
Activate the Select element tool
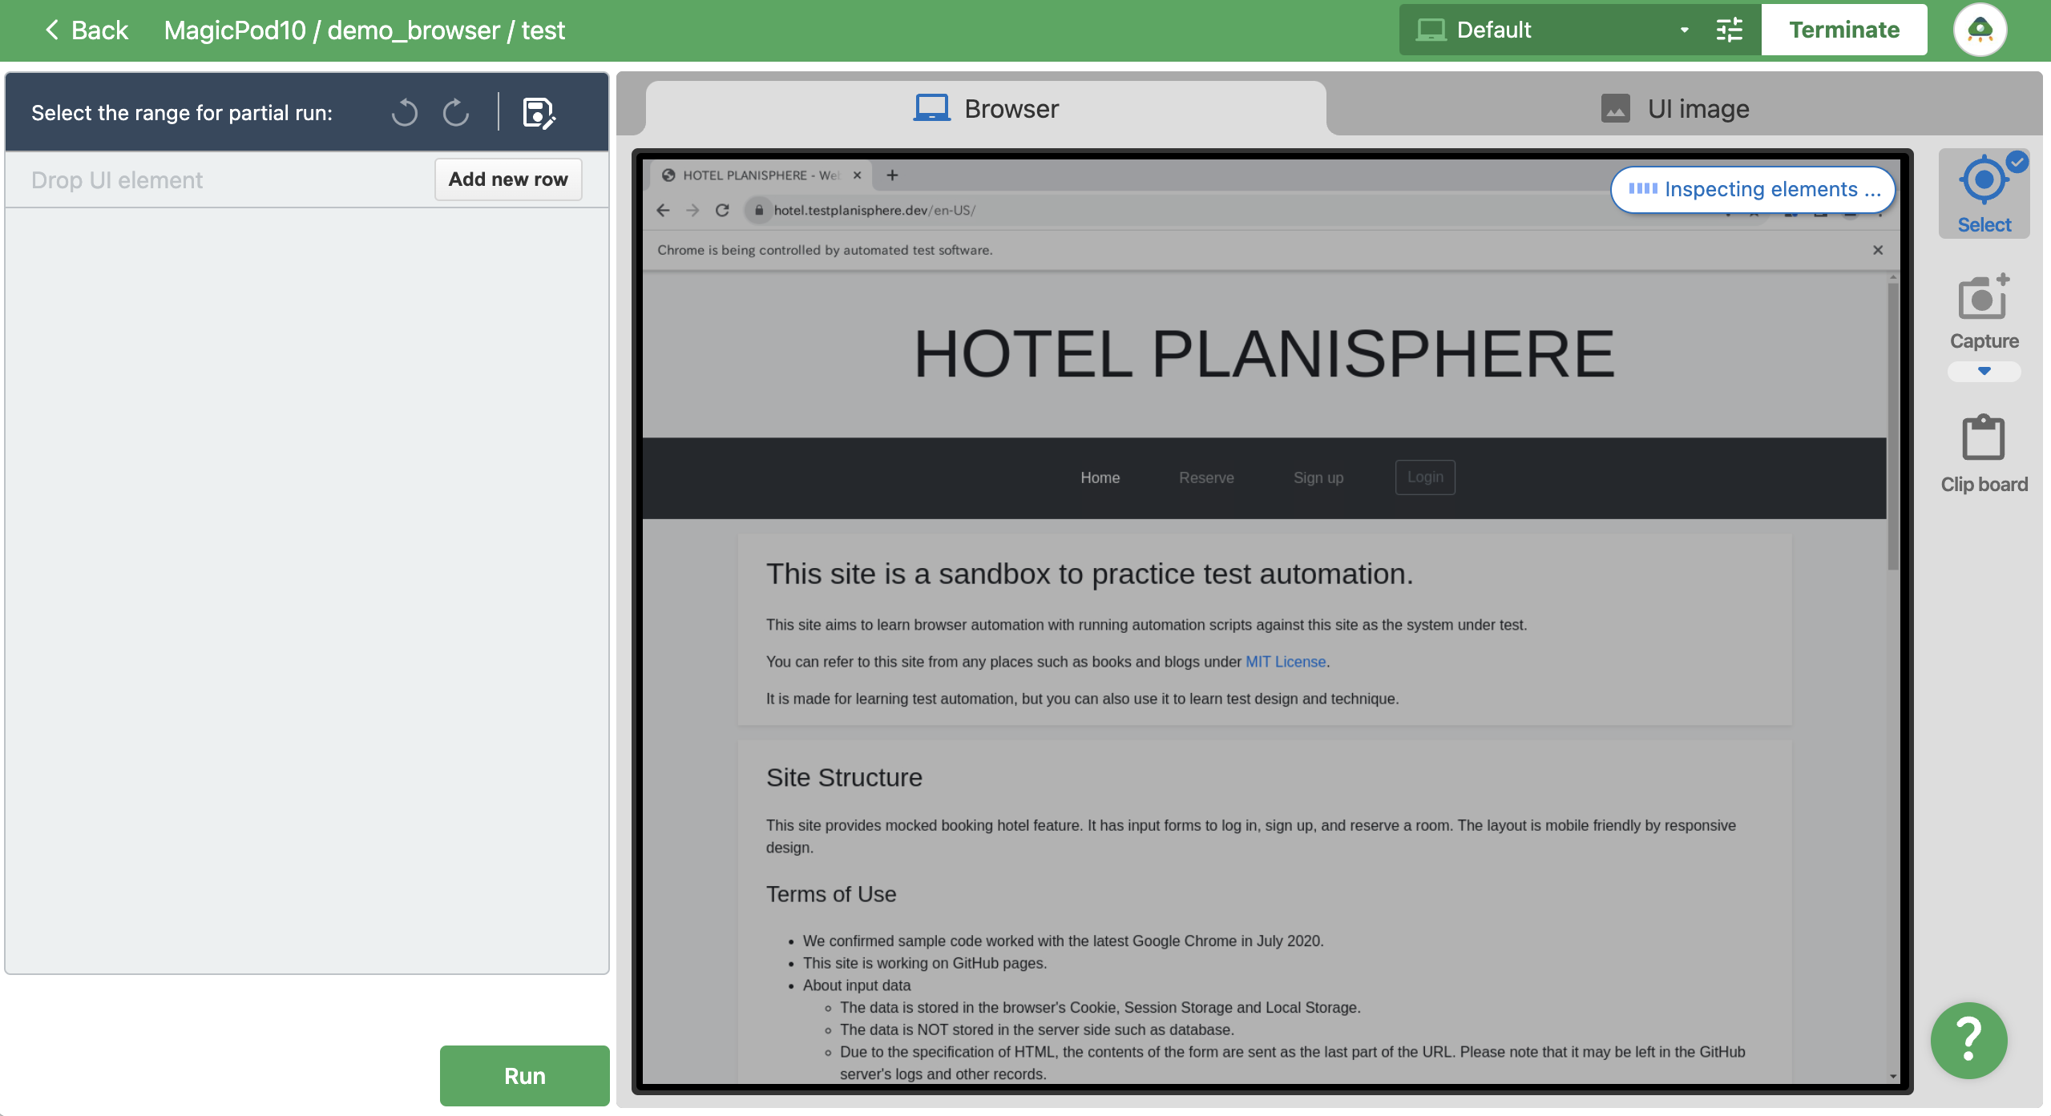click(x=1984, y=194)
